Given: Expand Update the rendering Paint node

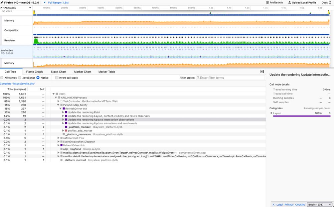Looking at the screenshot, I should 63,112.
